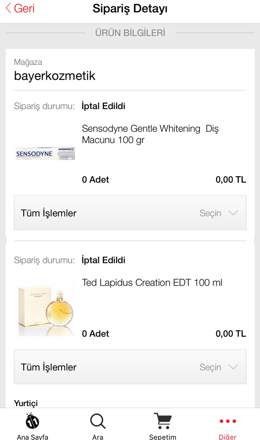This screenshot has width=260, height=440.
Task: Switch to Sepetim tab label
Action: pyautogui.click(x=162, y=437)
